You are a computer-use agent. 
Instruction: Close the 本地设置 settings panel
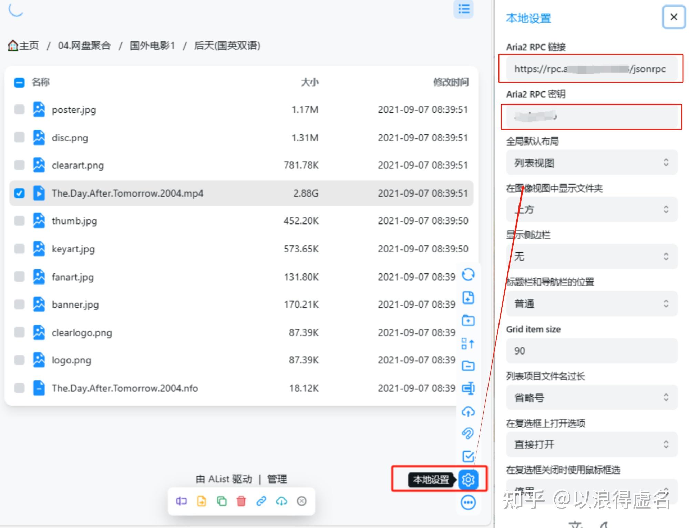coord(673,17)
